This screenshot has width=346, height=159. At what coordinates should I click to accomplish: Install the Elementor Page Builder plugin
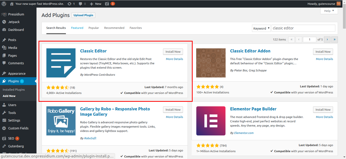point(323,110)
